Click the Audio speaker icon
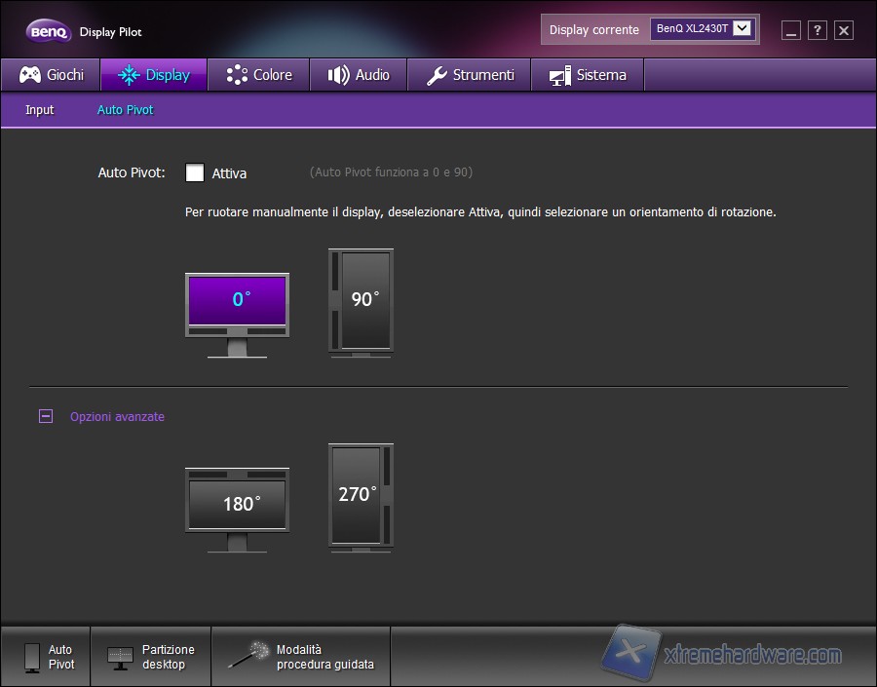 click(x=337, y=74)
